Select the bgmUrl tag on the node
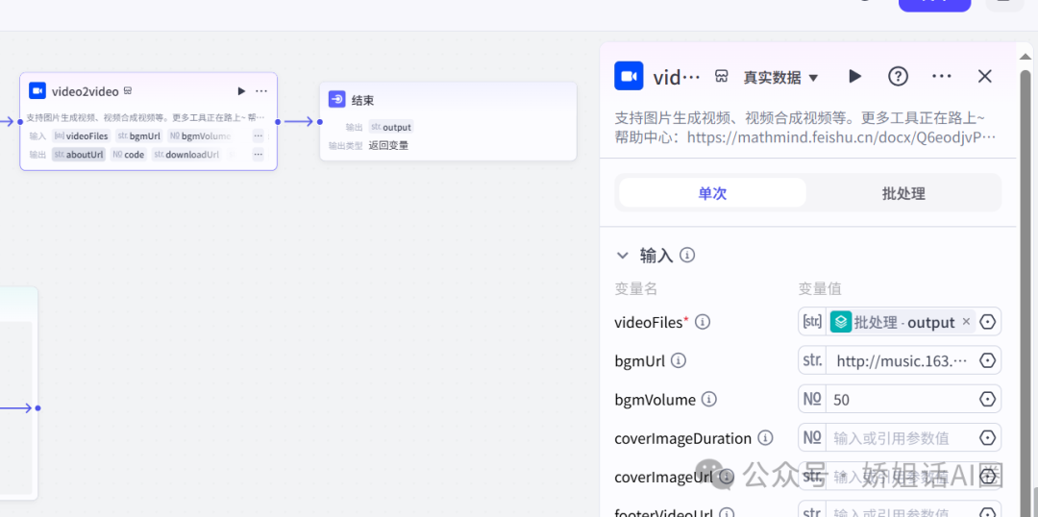1038x517 pixels. [138, 135]
